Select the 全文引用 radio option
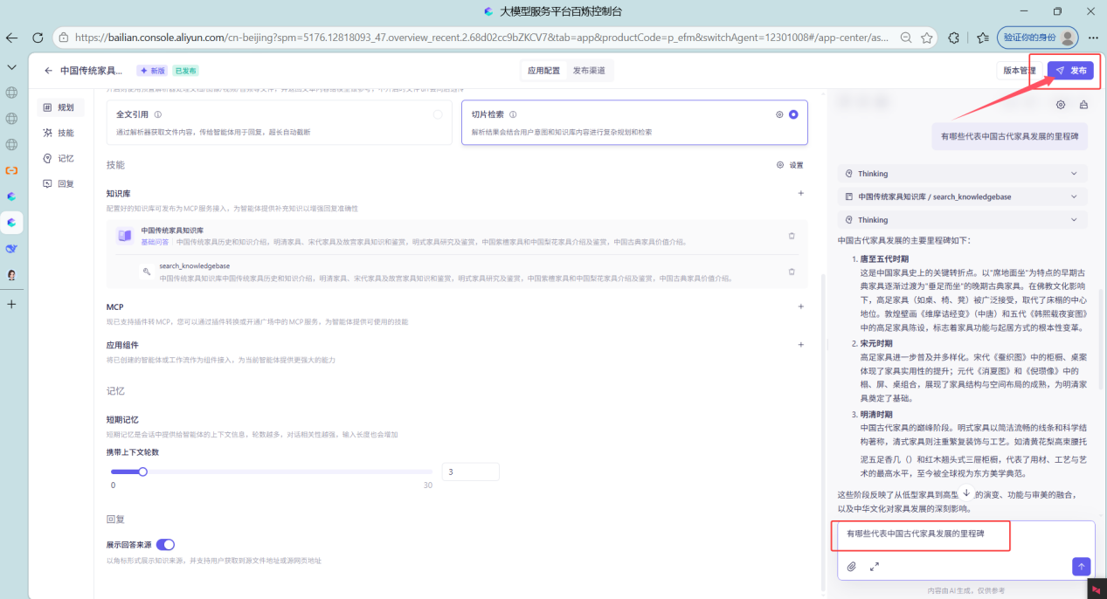 [438, 114]
